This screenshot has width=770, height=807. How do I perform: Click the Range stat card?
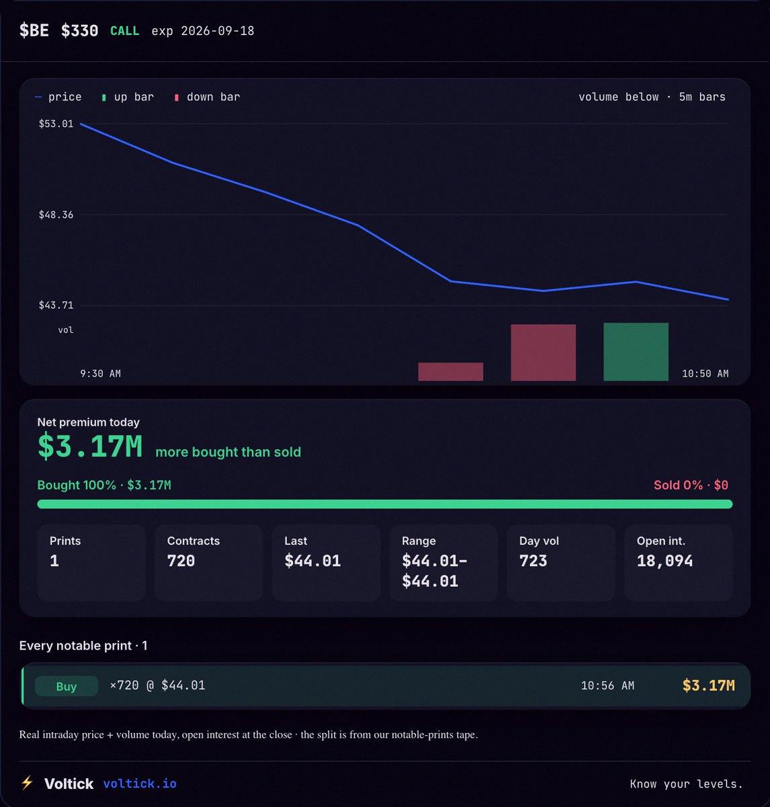443,562
